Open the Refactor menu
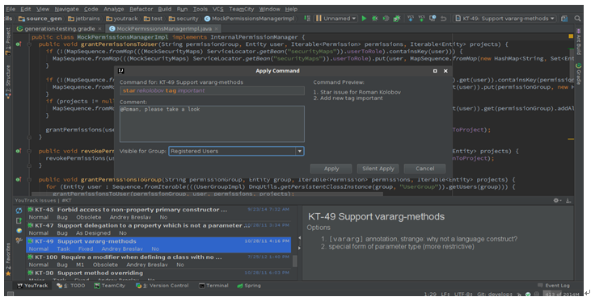Screen dimensions: 595x301 pos(141,9)
